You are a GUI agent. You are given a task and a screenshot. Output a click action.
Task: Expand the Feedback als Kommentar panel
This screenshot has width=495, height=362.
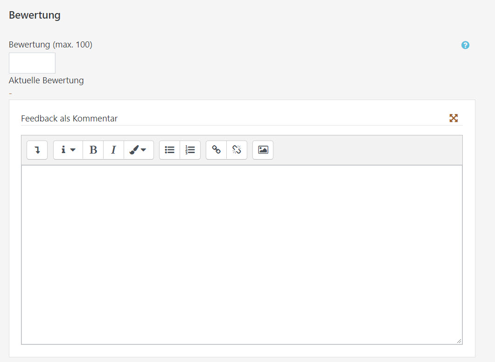(x=453, y=118)
